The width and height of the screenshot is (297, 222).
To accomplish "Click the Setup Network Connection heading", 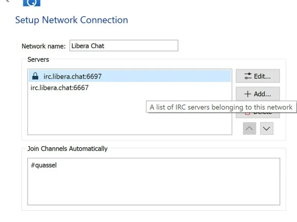I will 72,20.
